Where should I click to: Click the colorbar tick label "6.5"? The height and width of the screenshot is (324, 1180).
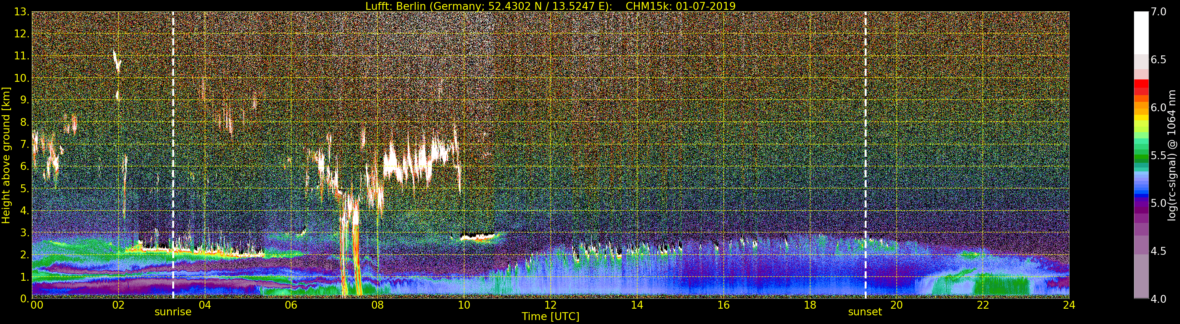(x=1158, y=60)
